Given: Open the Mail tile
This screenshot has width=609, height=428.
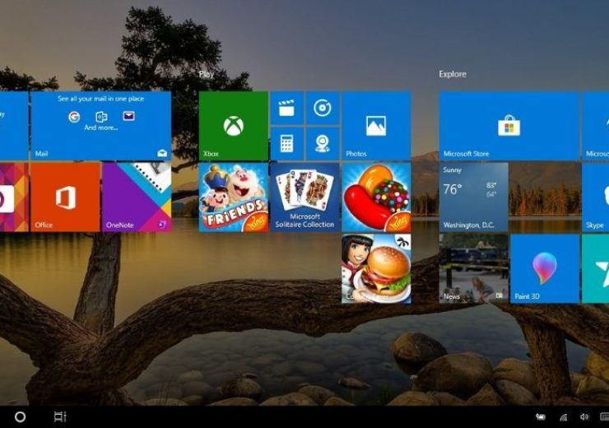Looking at the screenshot, I should click(100, 126).
